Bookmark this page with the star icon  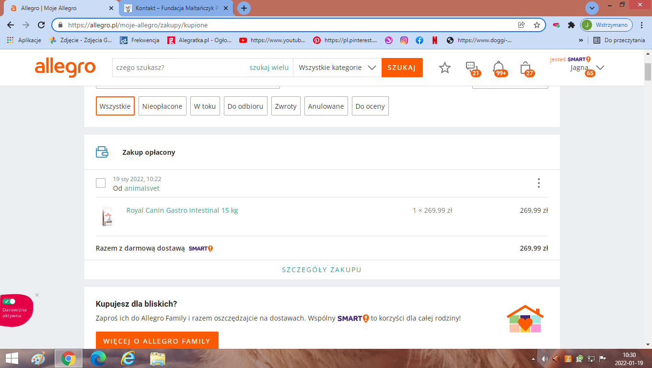(x=537, y=25)
